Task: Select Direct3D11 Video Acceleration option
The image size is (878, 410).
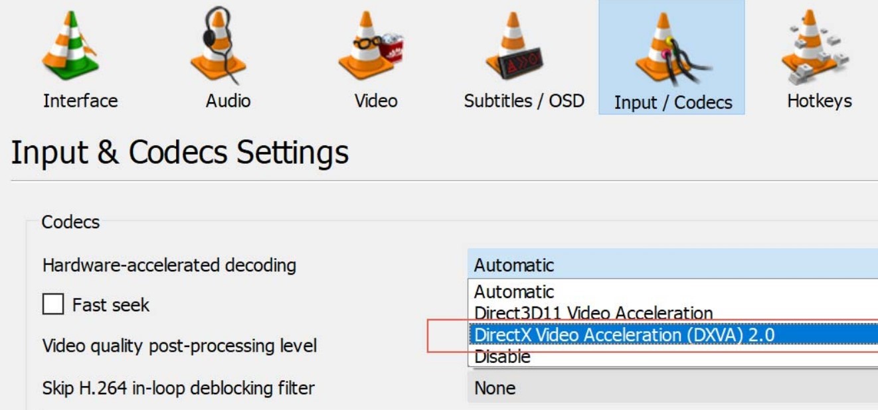Action: point(592,312)
